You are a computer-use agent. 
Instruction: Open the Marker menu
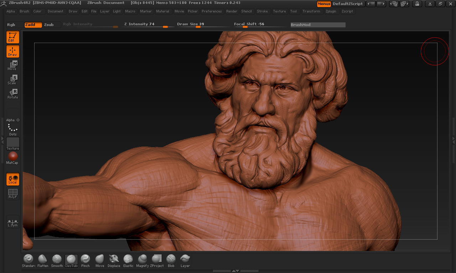pos(146,11)
